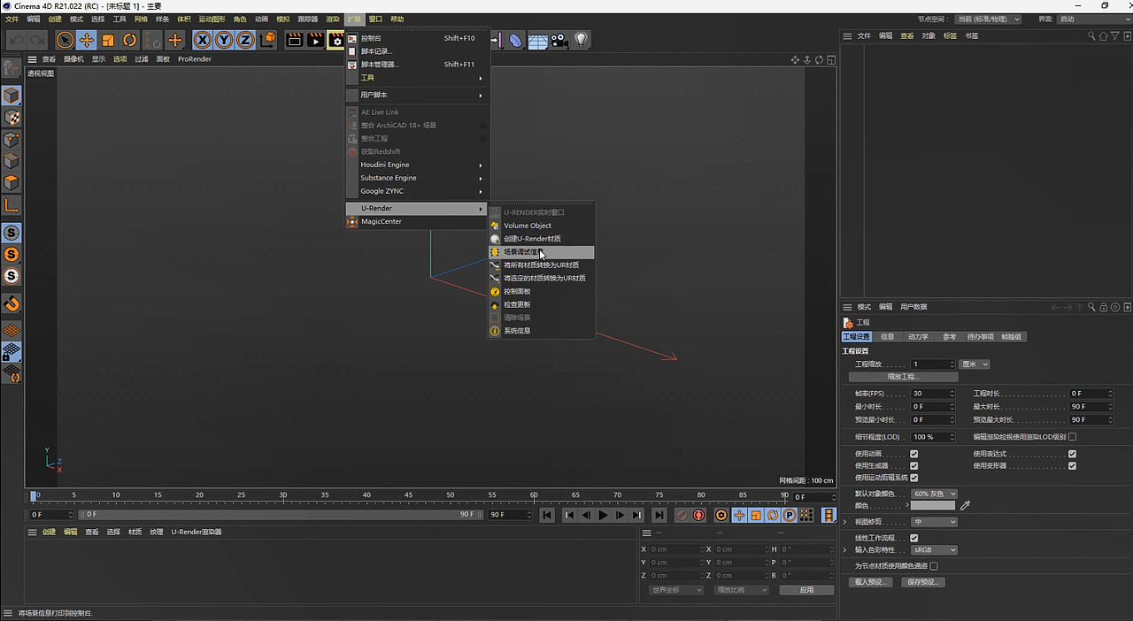1133x621 pixels.
Task: Click the search icon in attributes panel header
Action: [x=1092, y=307]
